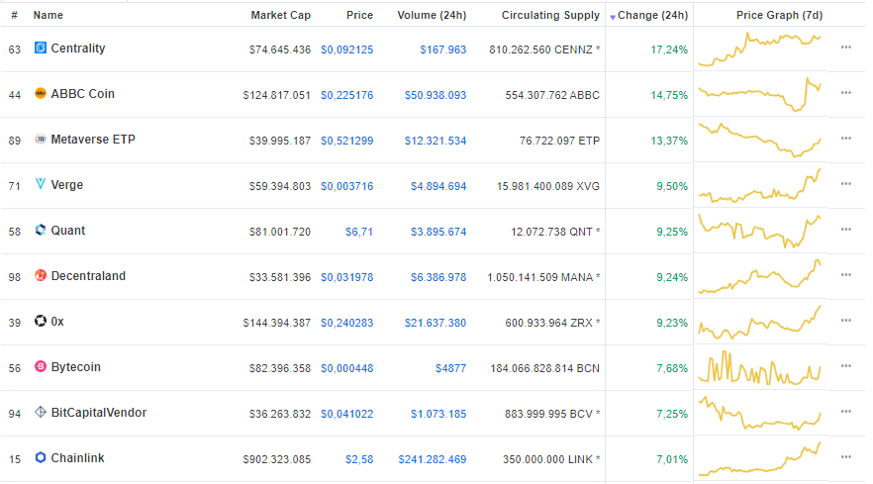Click the Centrality coin logo icon
The height and width of the screenshot is (484, 873).
tap(40, 48)
